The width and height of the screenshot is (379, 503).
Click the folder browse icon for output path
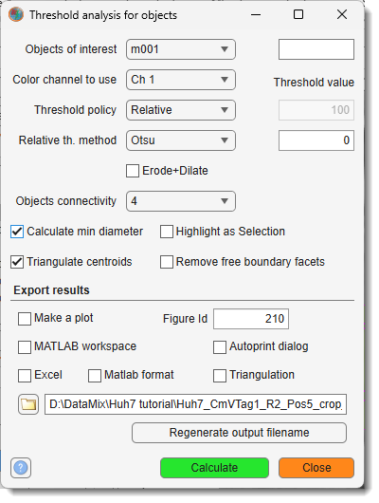[x=28, y=404]
